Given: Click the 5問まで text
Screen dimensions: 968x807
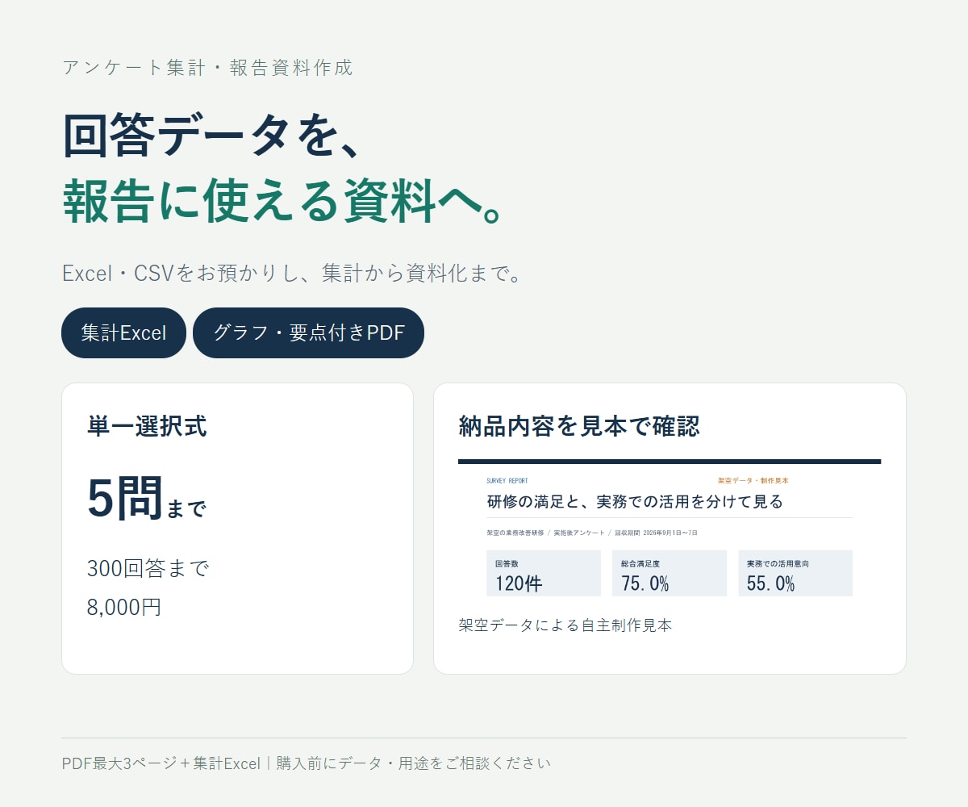Looking at the screenshot, I should (x=147, y=499).
